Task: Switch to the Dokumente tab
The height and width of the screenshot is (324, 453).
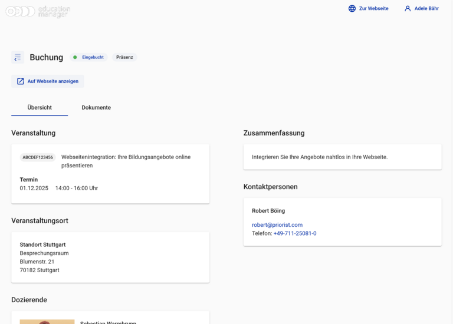Action: [x=96, y=108]
